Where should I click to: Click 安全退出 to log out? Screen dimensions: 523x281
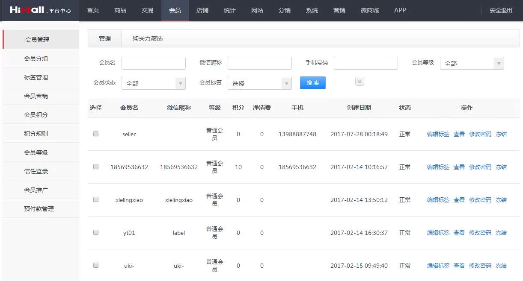pyautogui.click(x=501, y=10)
